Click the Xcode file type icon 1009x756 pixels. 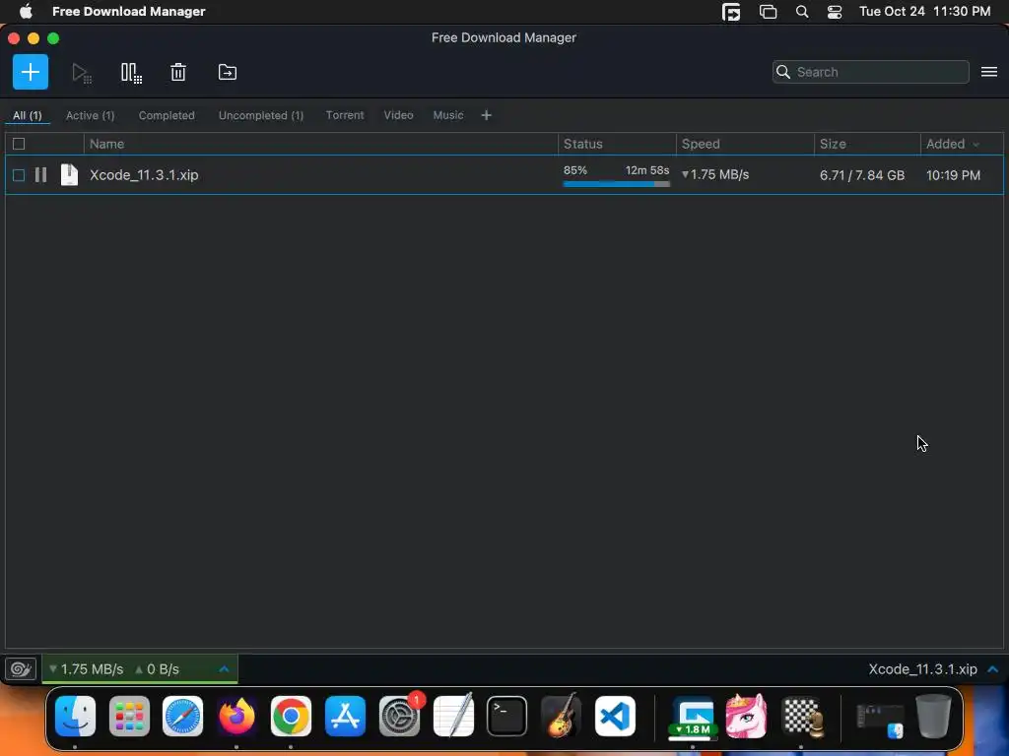coord(69,175)
